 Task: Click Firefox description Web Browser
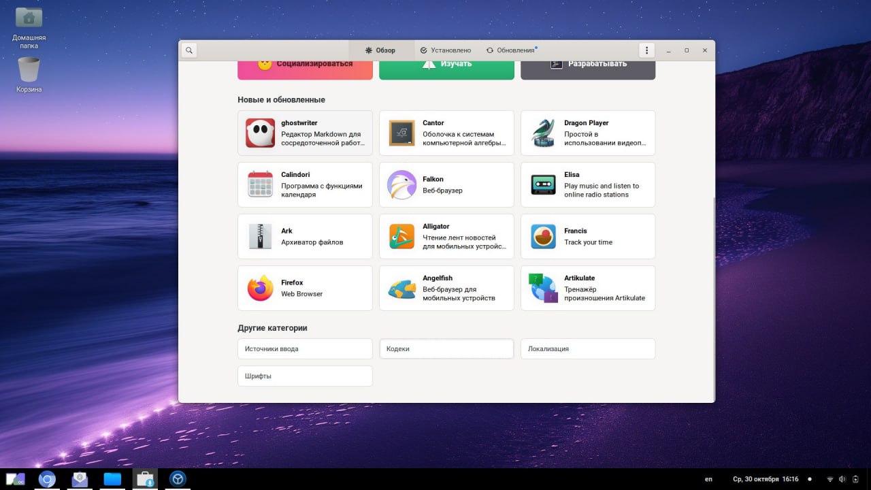tap(302, 294)
